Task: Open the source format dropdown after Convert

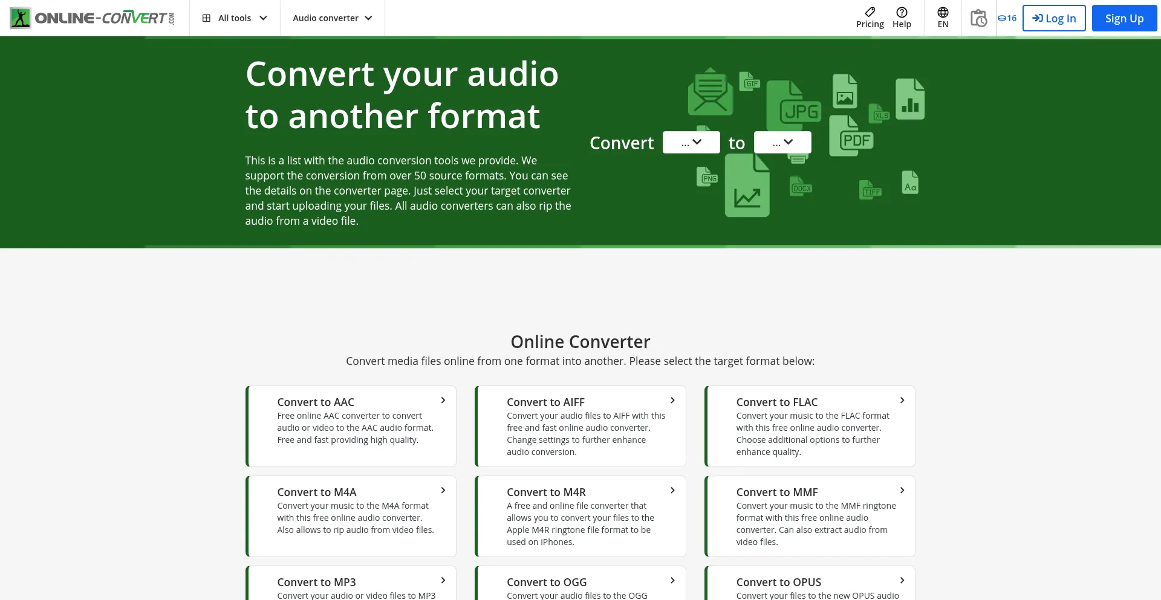Action: [691, 142]
